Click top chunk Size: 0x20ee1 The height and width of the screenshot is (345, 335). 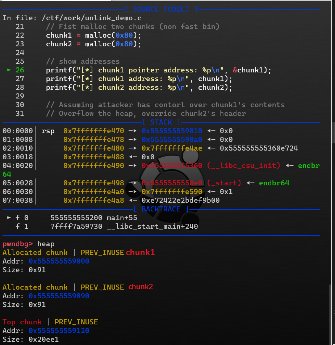[30, 340]
